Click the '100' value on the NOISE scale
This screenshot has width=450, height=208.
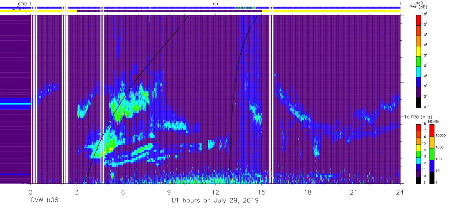pos(439,159)
